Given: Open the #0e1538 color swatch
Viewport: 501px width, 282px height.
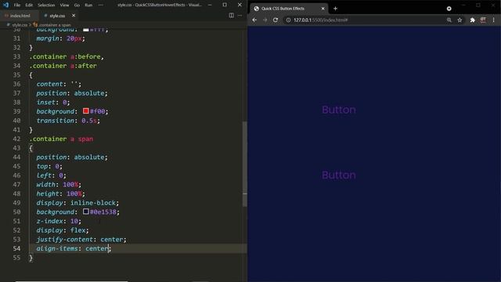Looking at the screenshot, I should (85, 211).
